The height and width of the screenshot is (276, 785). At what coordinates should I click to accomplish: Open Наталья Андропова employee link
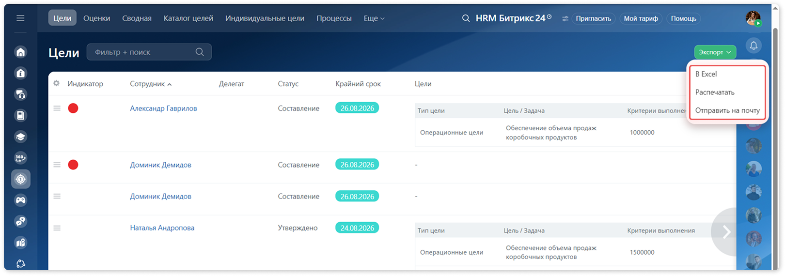coord(162,228)
